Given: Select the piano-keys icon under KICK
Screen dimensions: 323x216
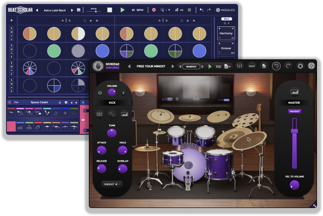Looking at the screenshot, I should point(100,114).
